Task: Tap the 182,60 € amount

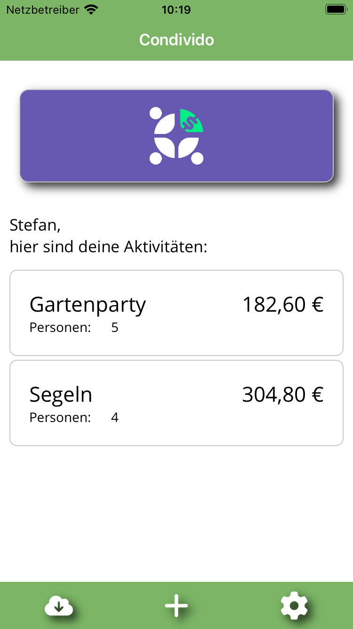Action: 282,305
